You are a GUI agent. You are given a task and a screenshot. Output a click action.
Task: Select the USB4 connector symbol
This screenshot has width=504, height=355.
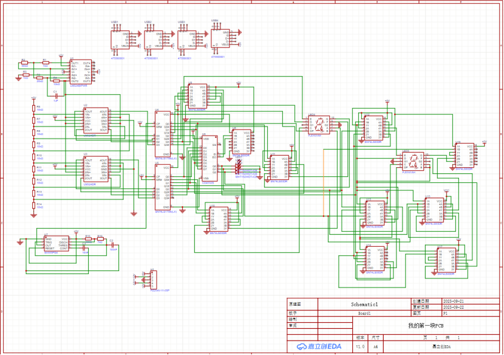coord(220,38)
